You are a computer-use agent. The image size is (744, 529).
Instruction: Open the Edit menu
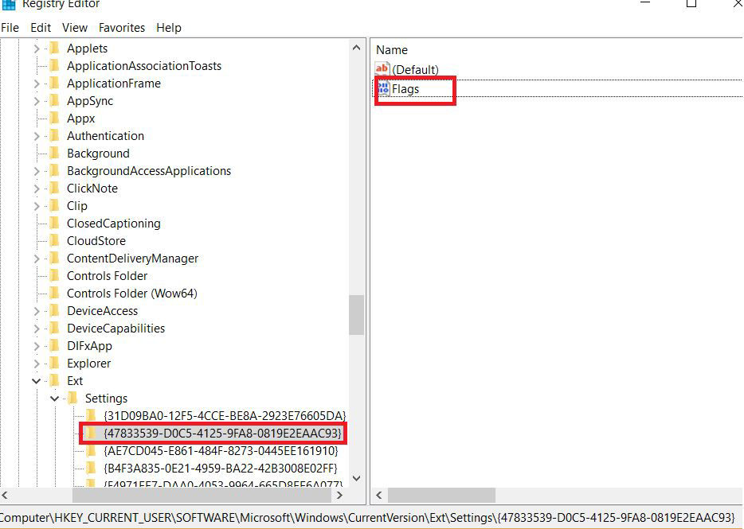tap(41, 28)
